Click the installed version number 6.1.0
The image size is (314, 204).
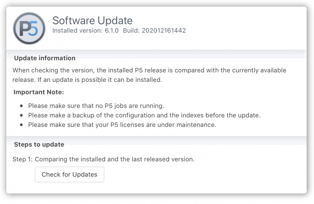112,31
